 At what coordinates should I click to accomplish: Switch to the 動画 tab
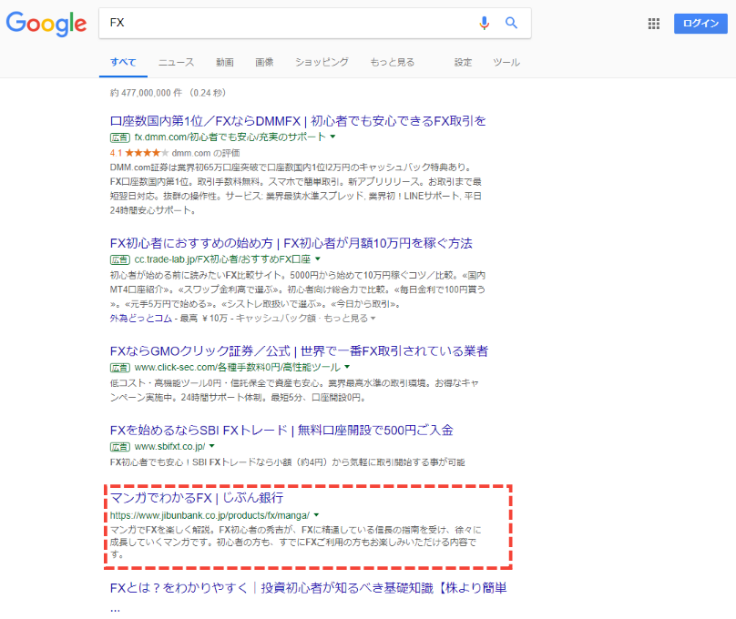[225, 63]
